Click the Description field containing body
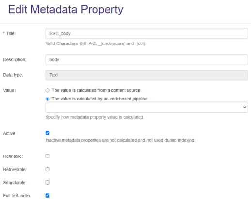The width and height of the screenshot is (251, 199). pyautogui.click(x=146, y=60)
